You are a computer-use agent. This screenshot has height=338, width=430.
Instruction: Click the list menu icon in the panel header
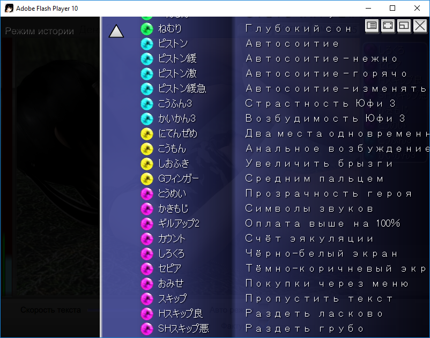coord(372,25)
